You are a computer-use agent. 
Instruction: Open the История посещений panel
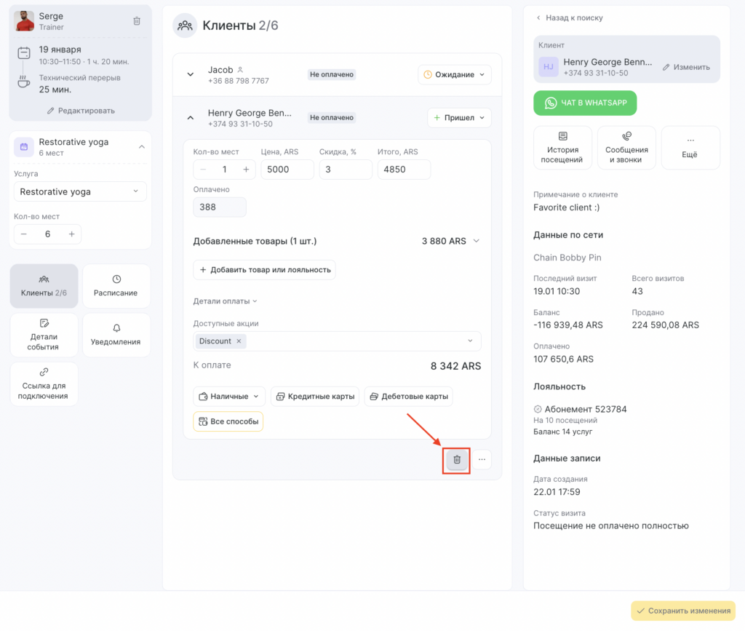point(562,148)
